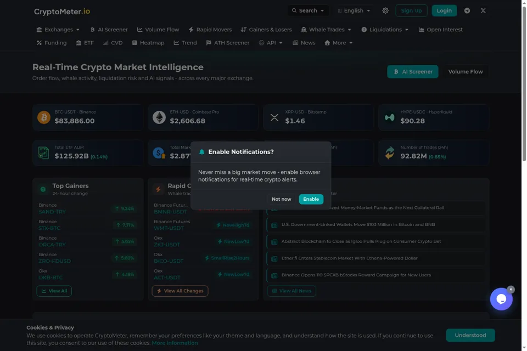Click the Sign Up button
This screenshot has width=527, height=351.
[x=411, y=10]
